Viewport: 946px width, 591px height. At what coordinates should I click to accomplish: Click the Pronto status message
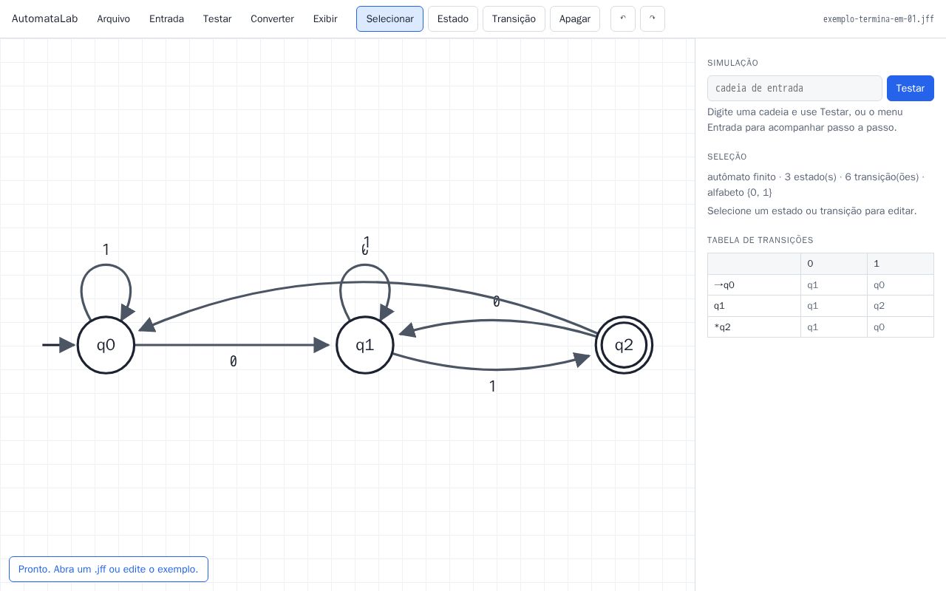[109, 569]
